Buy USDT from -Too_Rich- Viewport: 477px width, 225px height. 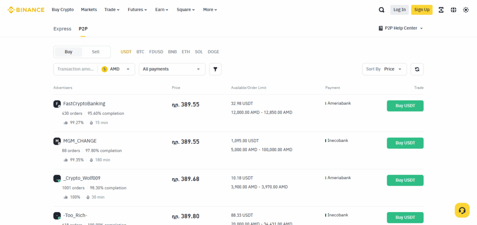click(405, 218)
